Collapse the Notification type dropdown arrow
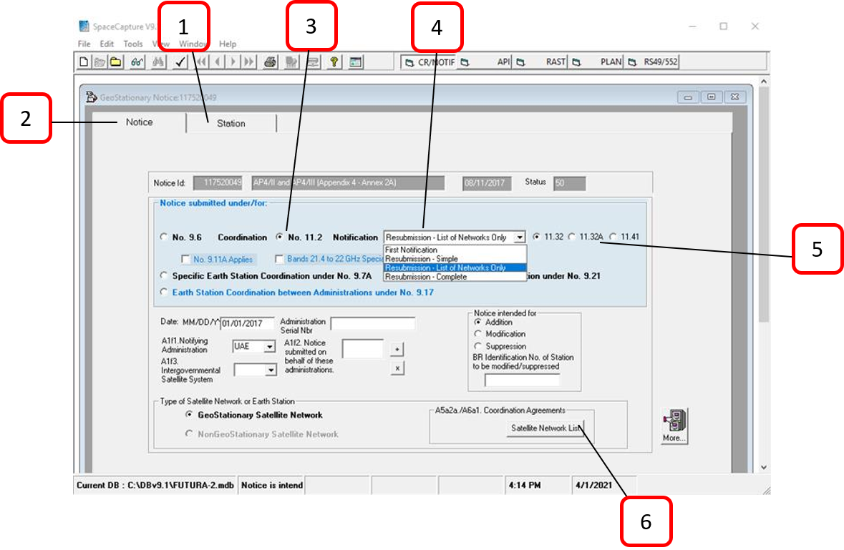Image resolution: width=844 pixels, height=550 pixels. point(520,237)
